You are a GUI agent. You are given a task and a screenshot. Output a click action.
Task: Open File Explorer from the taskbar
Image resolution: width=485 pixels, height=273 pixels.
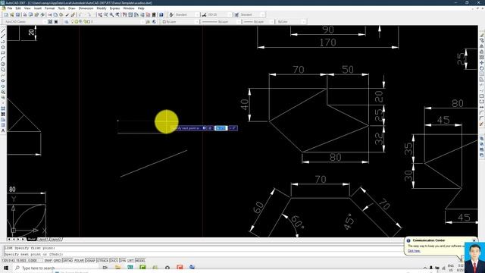click(118, 268)
